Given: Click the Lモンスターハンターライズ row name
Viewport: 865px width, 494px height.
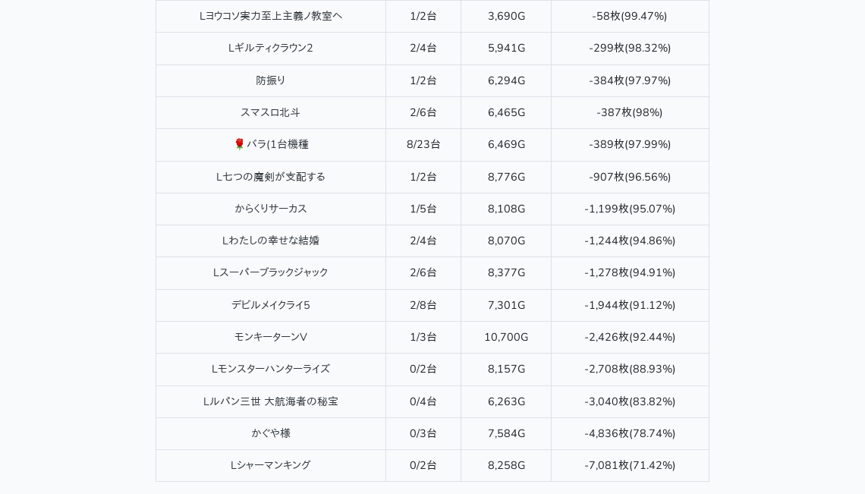Looking at the screenshot, I should (271, 369).
